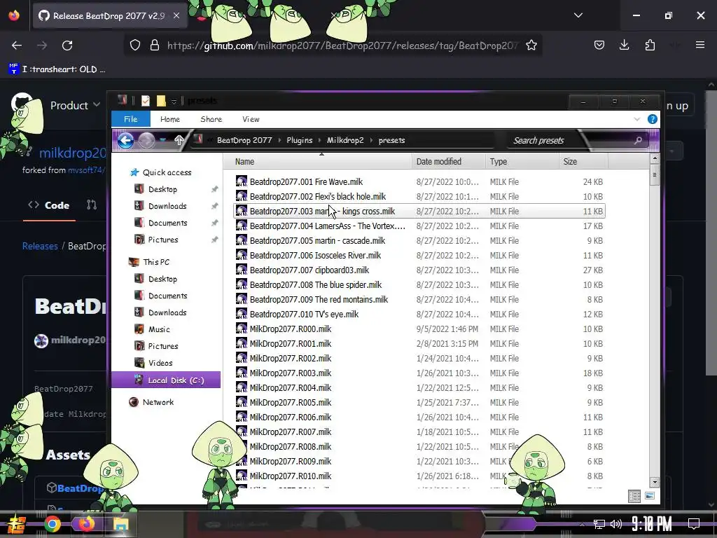
Task: Open the Share ribbon tab
Action: 211,119
